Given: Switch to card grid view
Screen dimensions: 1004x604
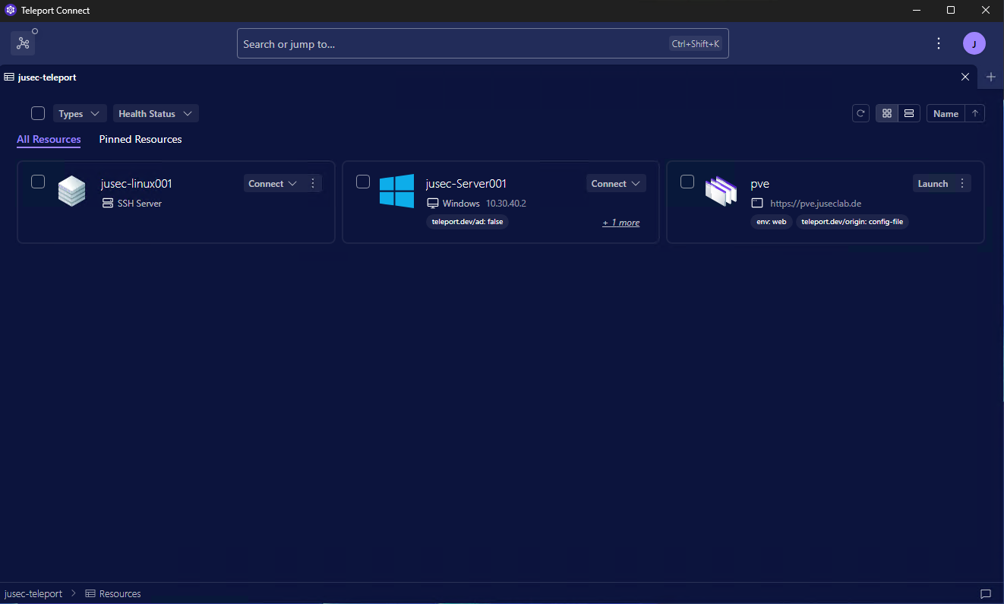Looking at the screenshot, I should coord(886,113).
